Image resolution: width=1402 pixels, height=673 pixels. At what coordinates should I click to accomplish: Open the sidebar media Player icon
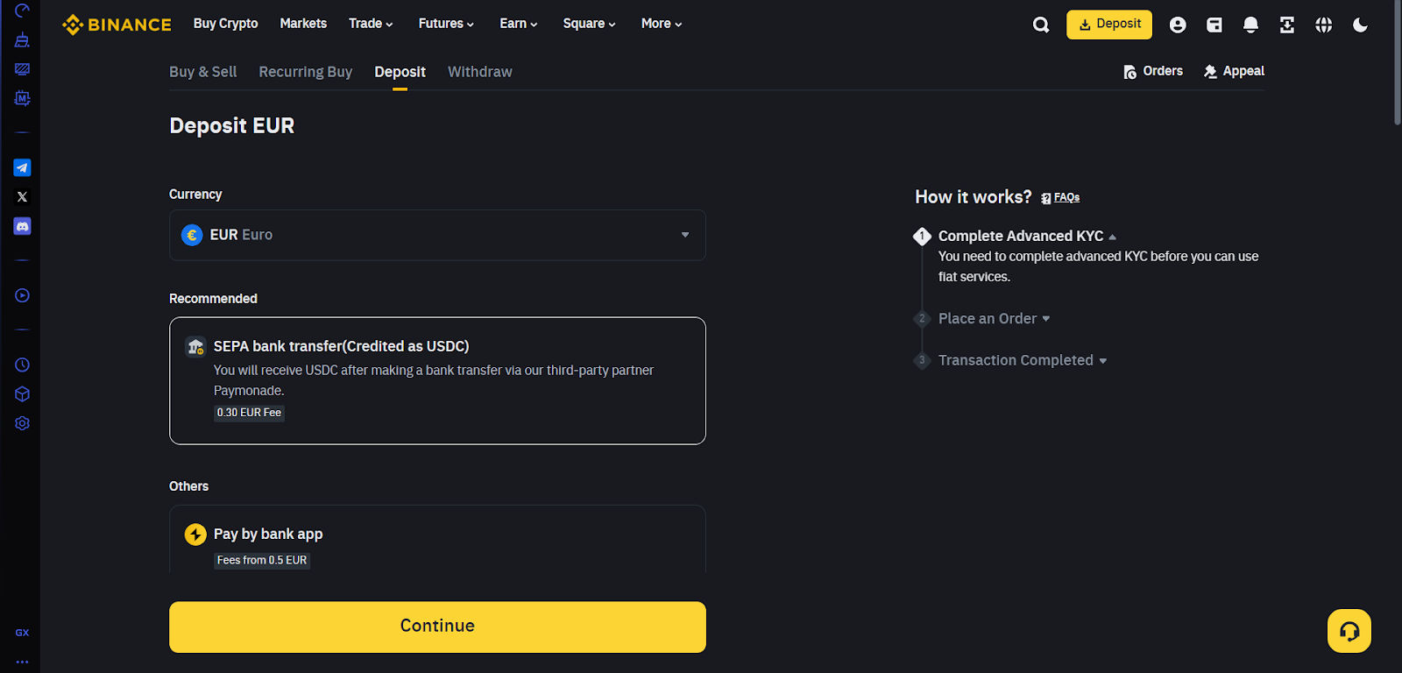pos(22,295)
